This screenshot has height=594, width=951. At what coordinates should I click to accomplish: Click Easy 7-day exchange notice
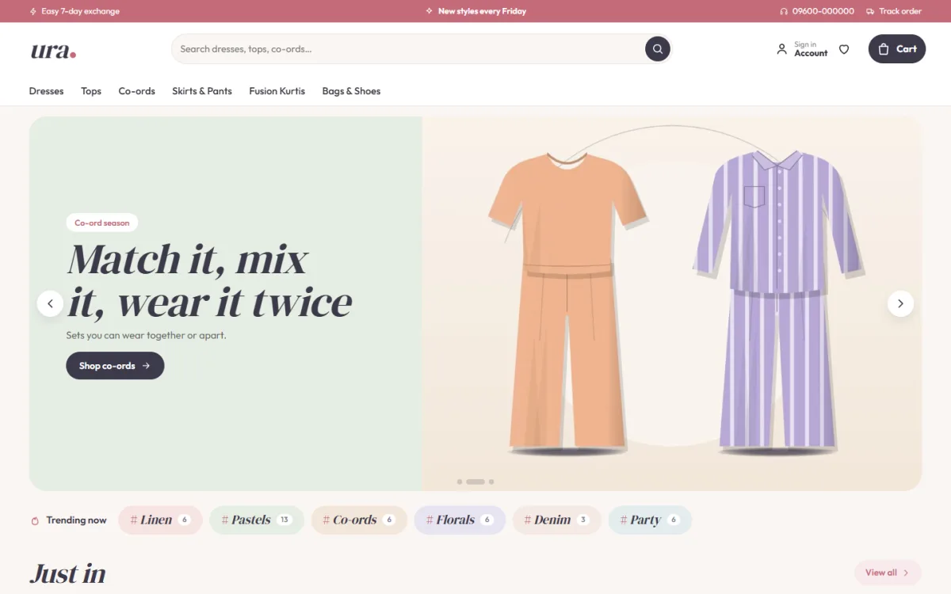[74, 11]
